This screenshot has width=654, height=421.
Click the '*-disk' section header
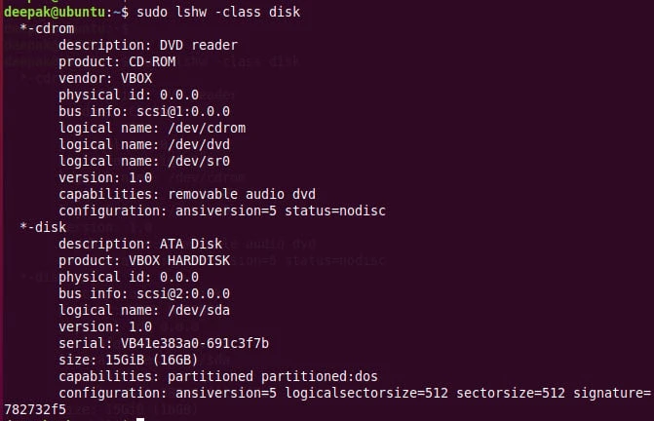43,227
